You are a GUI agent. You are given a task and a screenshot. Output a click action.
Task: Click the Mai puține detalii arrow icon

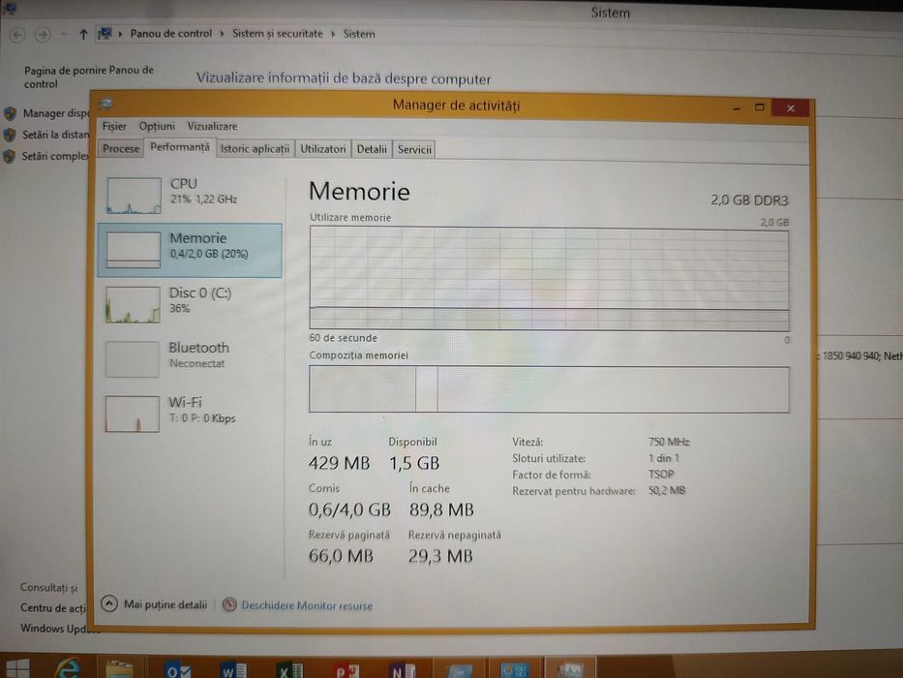click(x=109, y=603)
